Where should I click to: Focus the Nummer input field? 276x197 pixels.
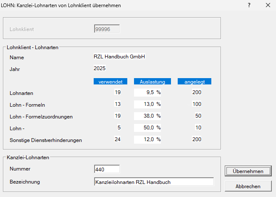coord(107,169)
